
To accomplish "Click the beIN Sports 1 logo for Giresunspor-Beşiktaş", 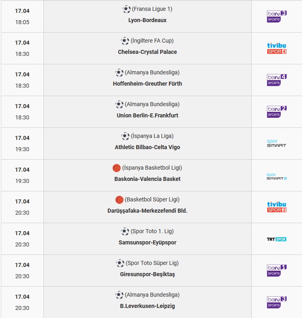I will point(277,271).
